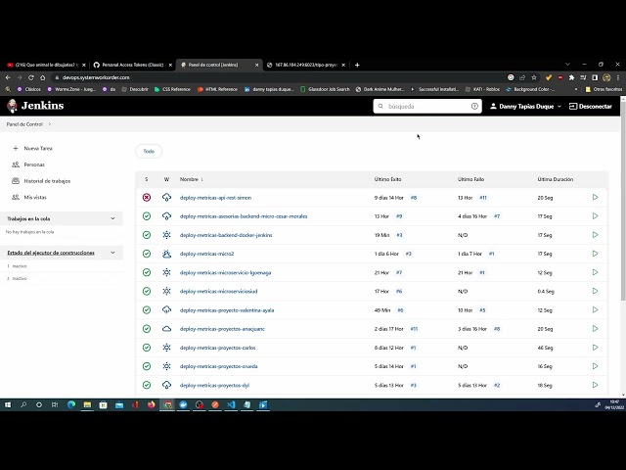Viewport: 626px width, 470px height.
Task: Click failed status icon of api-rest-simon job
Action: tap(147, 198)
